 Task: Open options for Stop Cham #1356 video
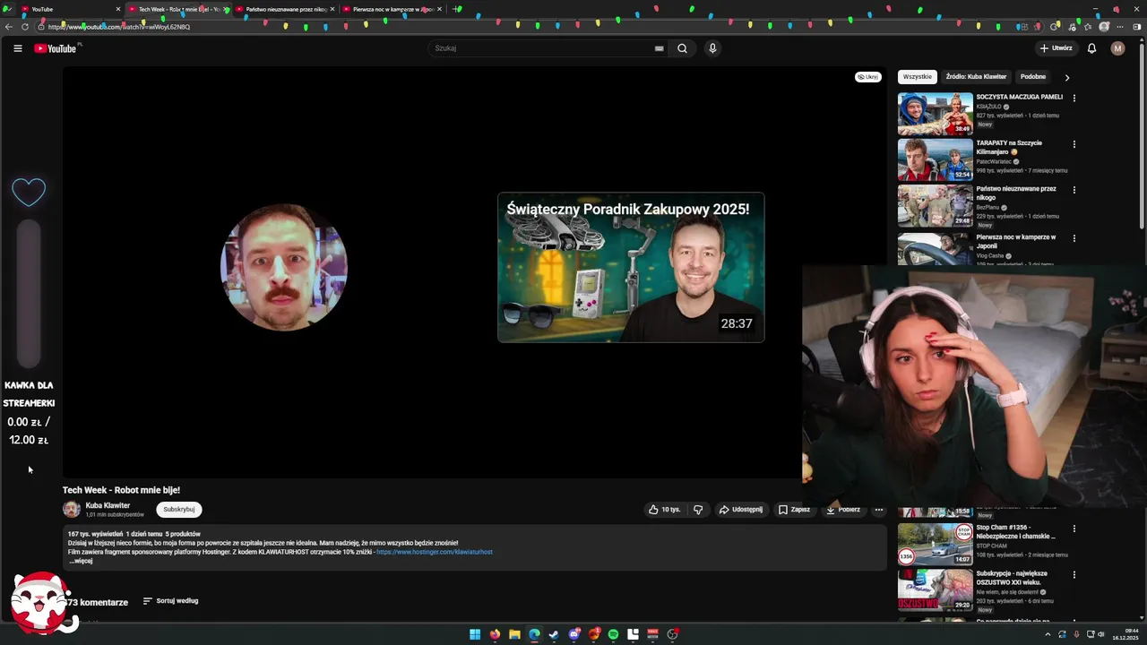tap(1074, 529)
